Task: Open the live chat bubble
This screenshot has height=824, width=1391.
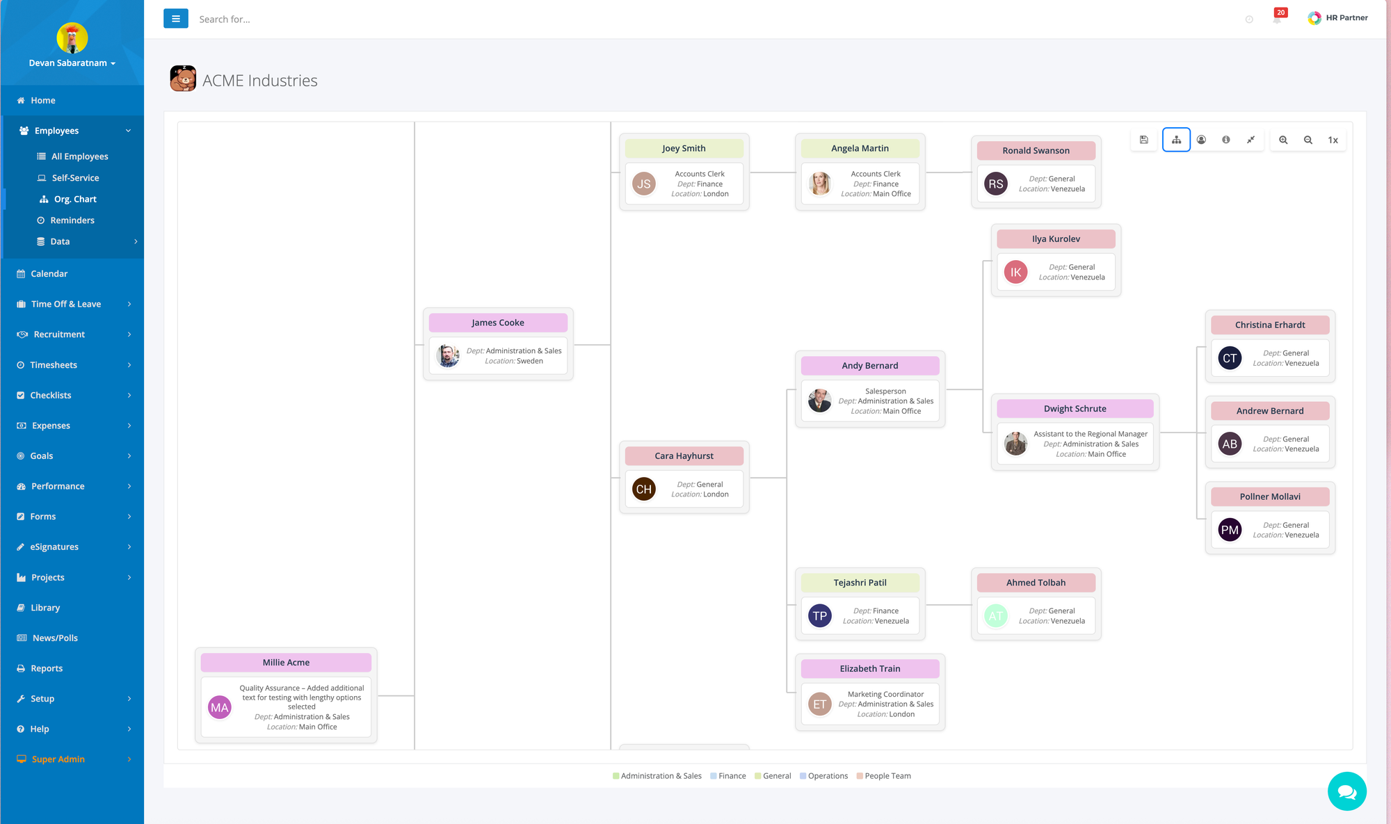Action: click(x=1346, y=791)
